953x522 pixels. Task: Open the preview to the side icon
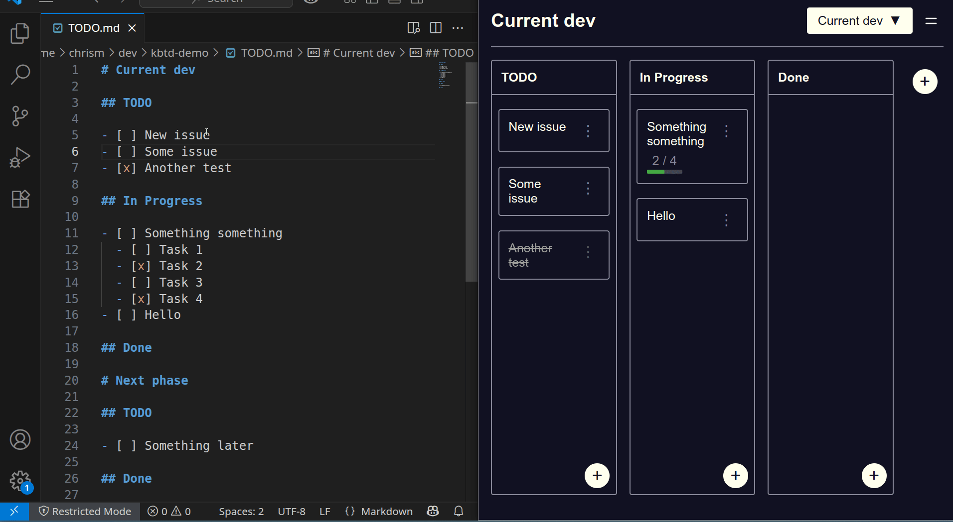(x=413, y=28)
